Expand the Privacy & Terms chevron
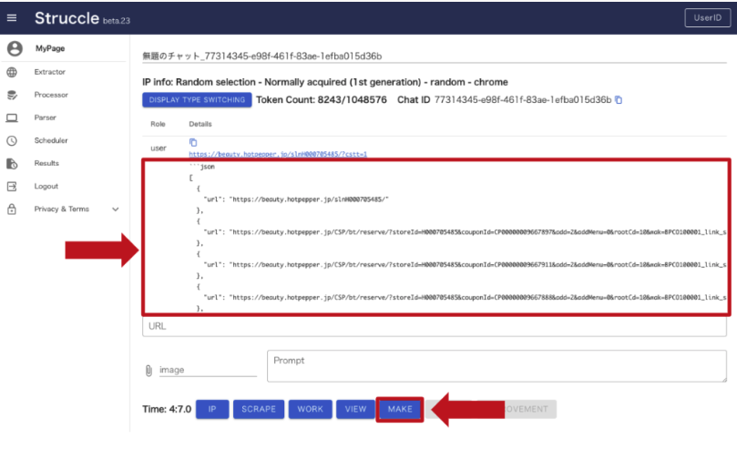 pos(115,210)
